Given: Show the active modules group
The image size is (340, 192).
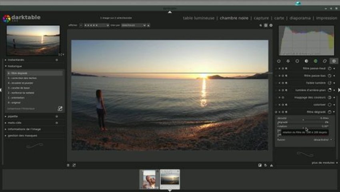Looking at the screenshot, I should pos(279,61).
